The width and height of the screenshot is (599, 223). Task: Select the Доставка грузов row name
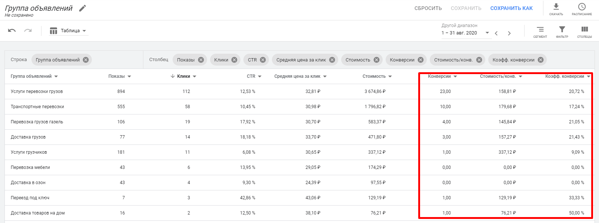[x=28, y=137]
